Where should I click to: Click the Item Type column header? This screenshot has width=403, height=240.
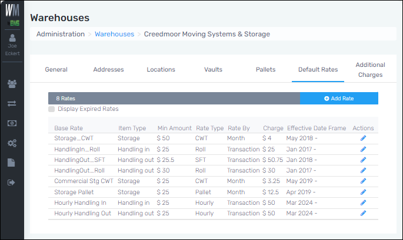click(132, 128)
